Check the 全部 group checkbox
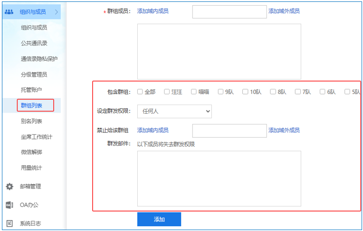 [x=140, y=92]
